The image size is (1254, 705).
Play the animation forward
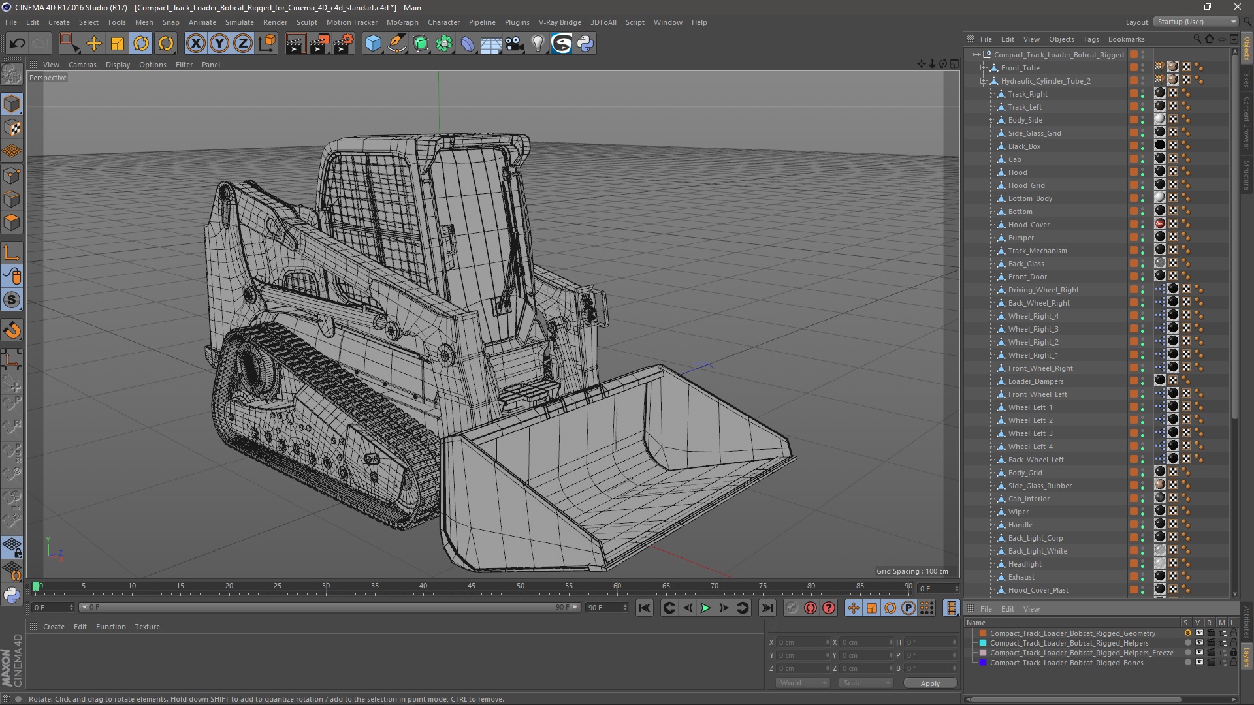[705, 608]
